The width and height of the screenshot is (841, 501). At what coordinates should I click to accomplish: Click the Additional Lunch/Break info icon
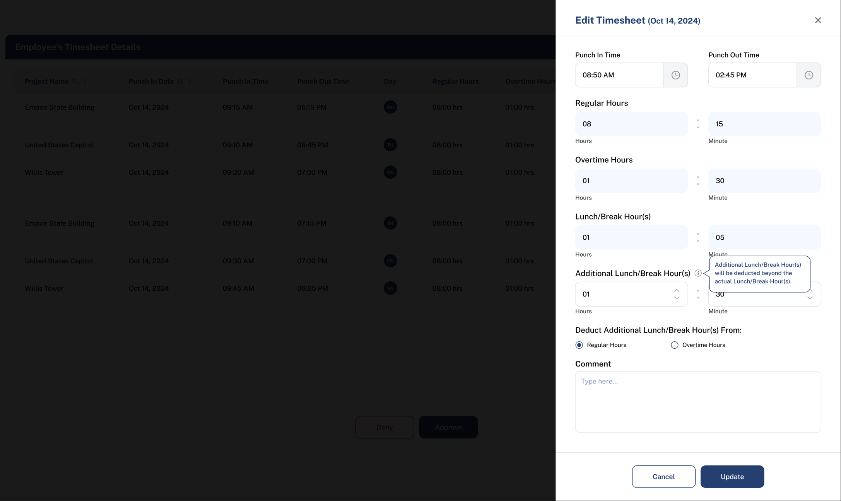698,273
